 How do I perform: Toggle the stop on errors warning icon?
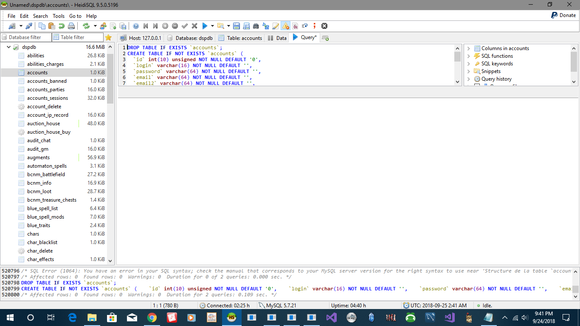click(x=285, y=26)
